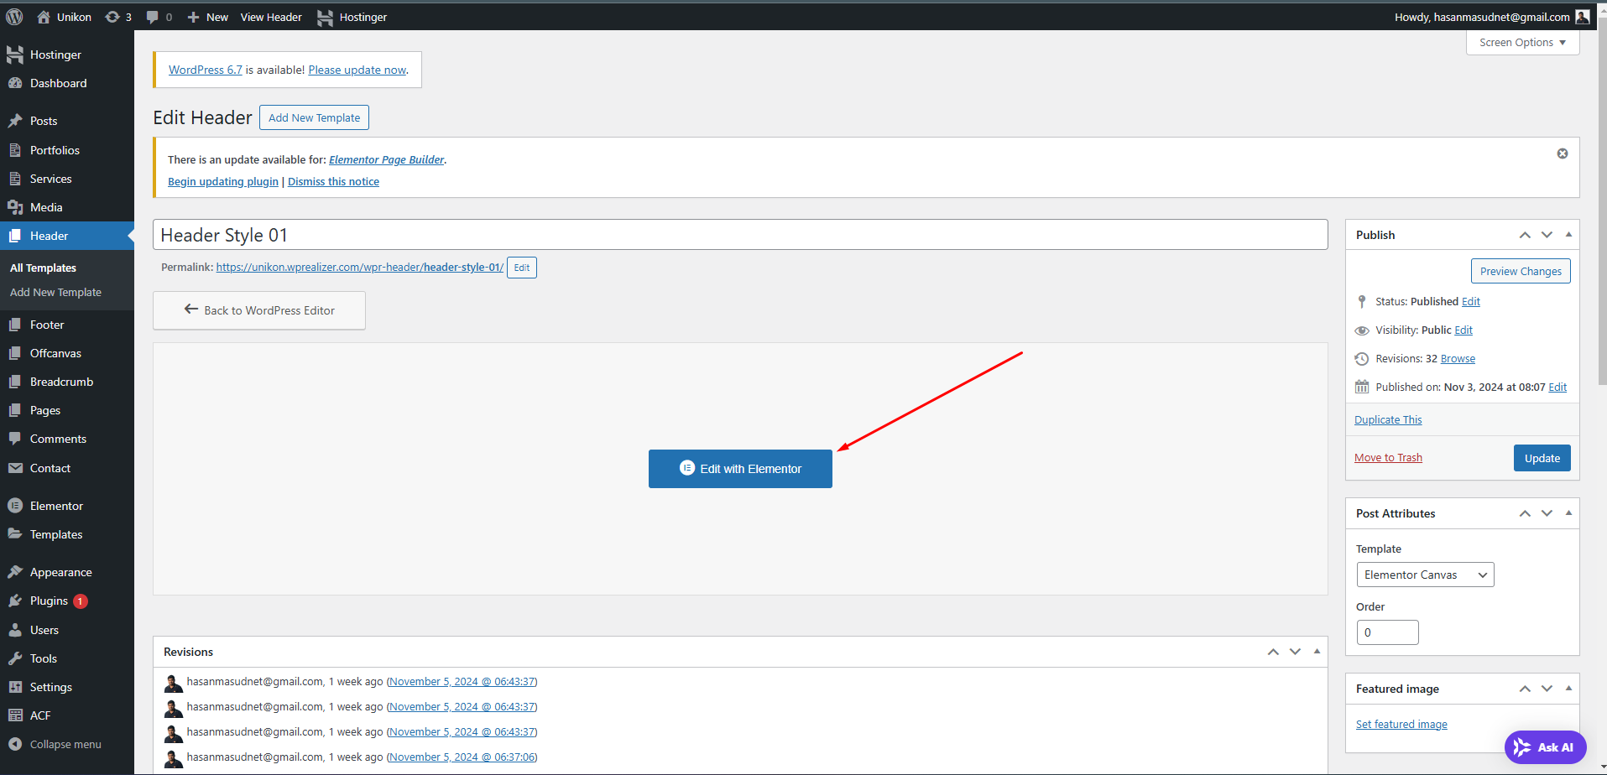Click the Move to Trash link
Viewport: 1607px width, 775px height.
(1388, 458)
